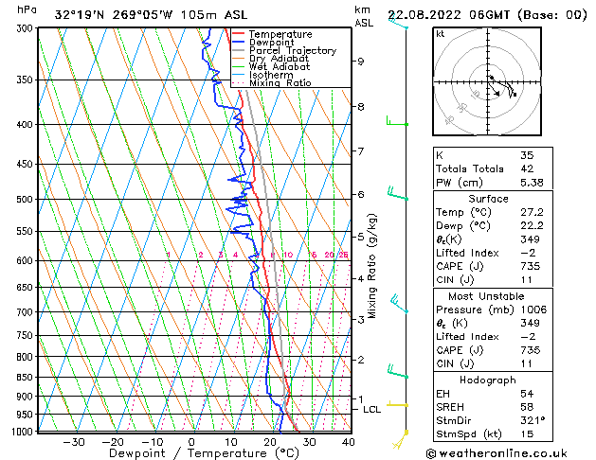Click the 950 hPa pressure label
The width and height of the screenshot is (596, 460).
[x=27, y=415]
